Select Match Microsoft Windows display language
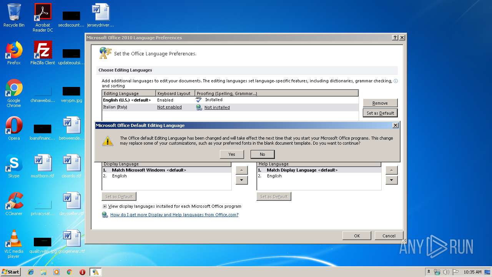492x277 pixels. 166,170
